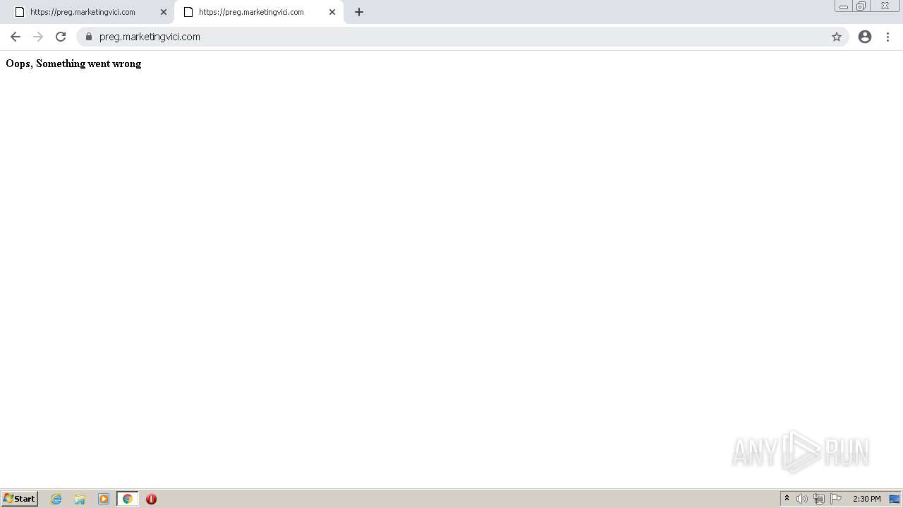Click the Show desktop button in tray
Screen dimensions: 903x508
pos(895,499)
